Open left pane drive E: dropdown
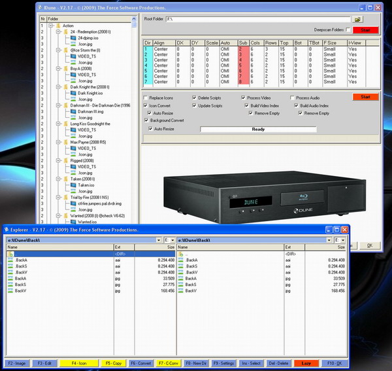Viewport: 392px width, 371px height. click(x=172, y=240)
